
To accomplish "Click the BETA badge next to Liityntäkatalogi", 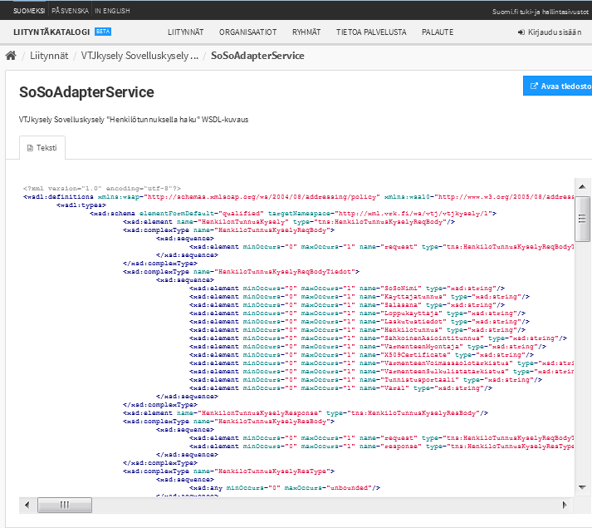I will pos(103,32).
